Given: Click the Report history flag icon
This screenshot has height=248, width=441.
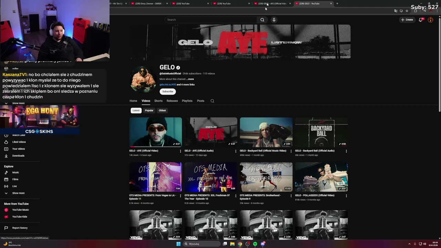Looking at the screenshot, I should click(6, 228).
